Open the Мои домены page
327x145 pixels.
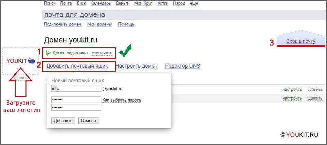(x=99, y=24)
